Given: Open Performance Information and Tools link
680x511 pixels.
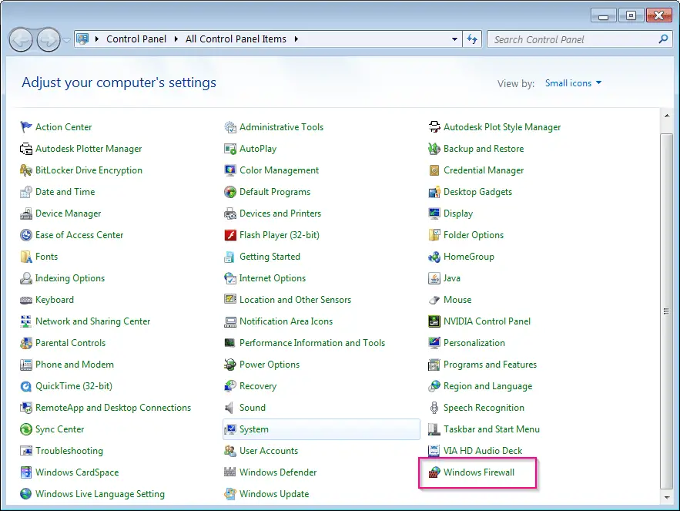Looking at the screenshot, I should coord(312,343).
